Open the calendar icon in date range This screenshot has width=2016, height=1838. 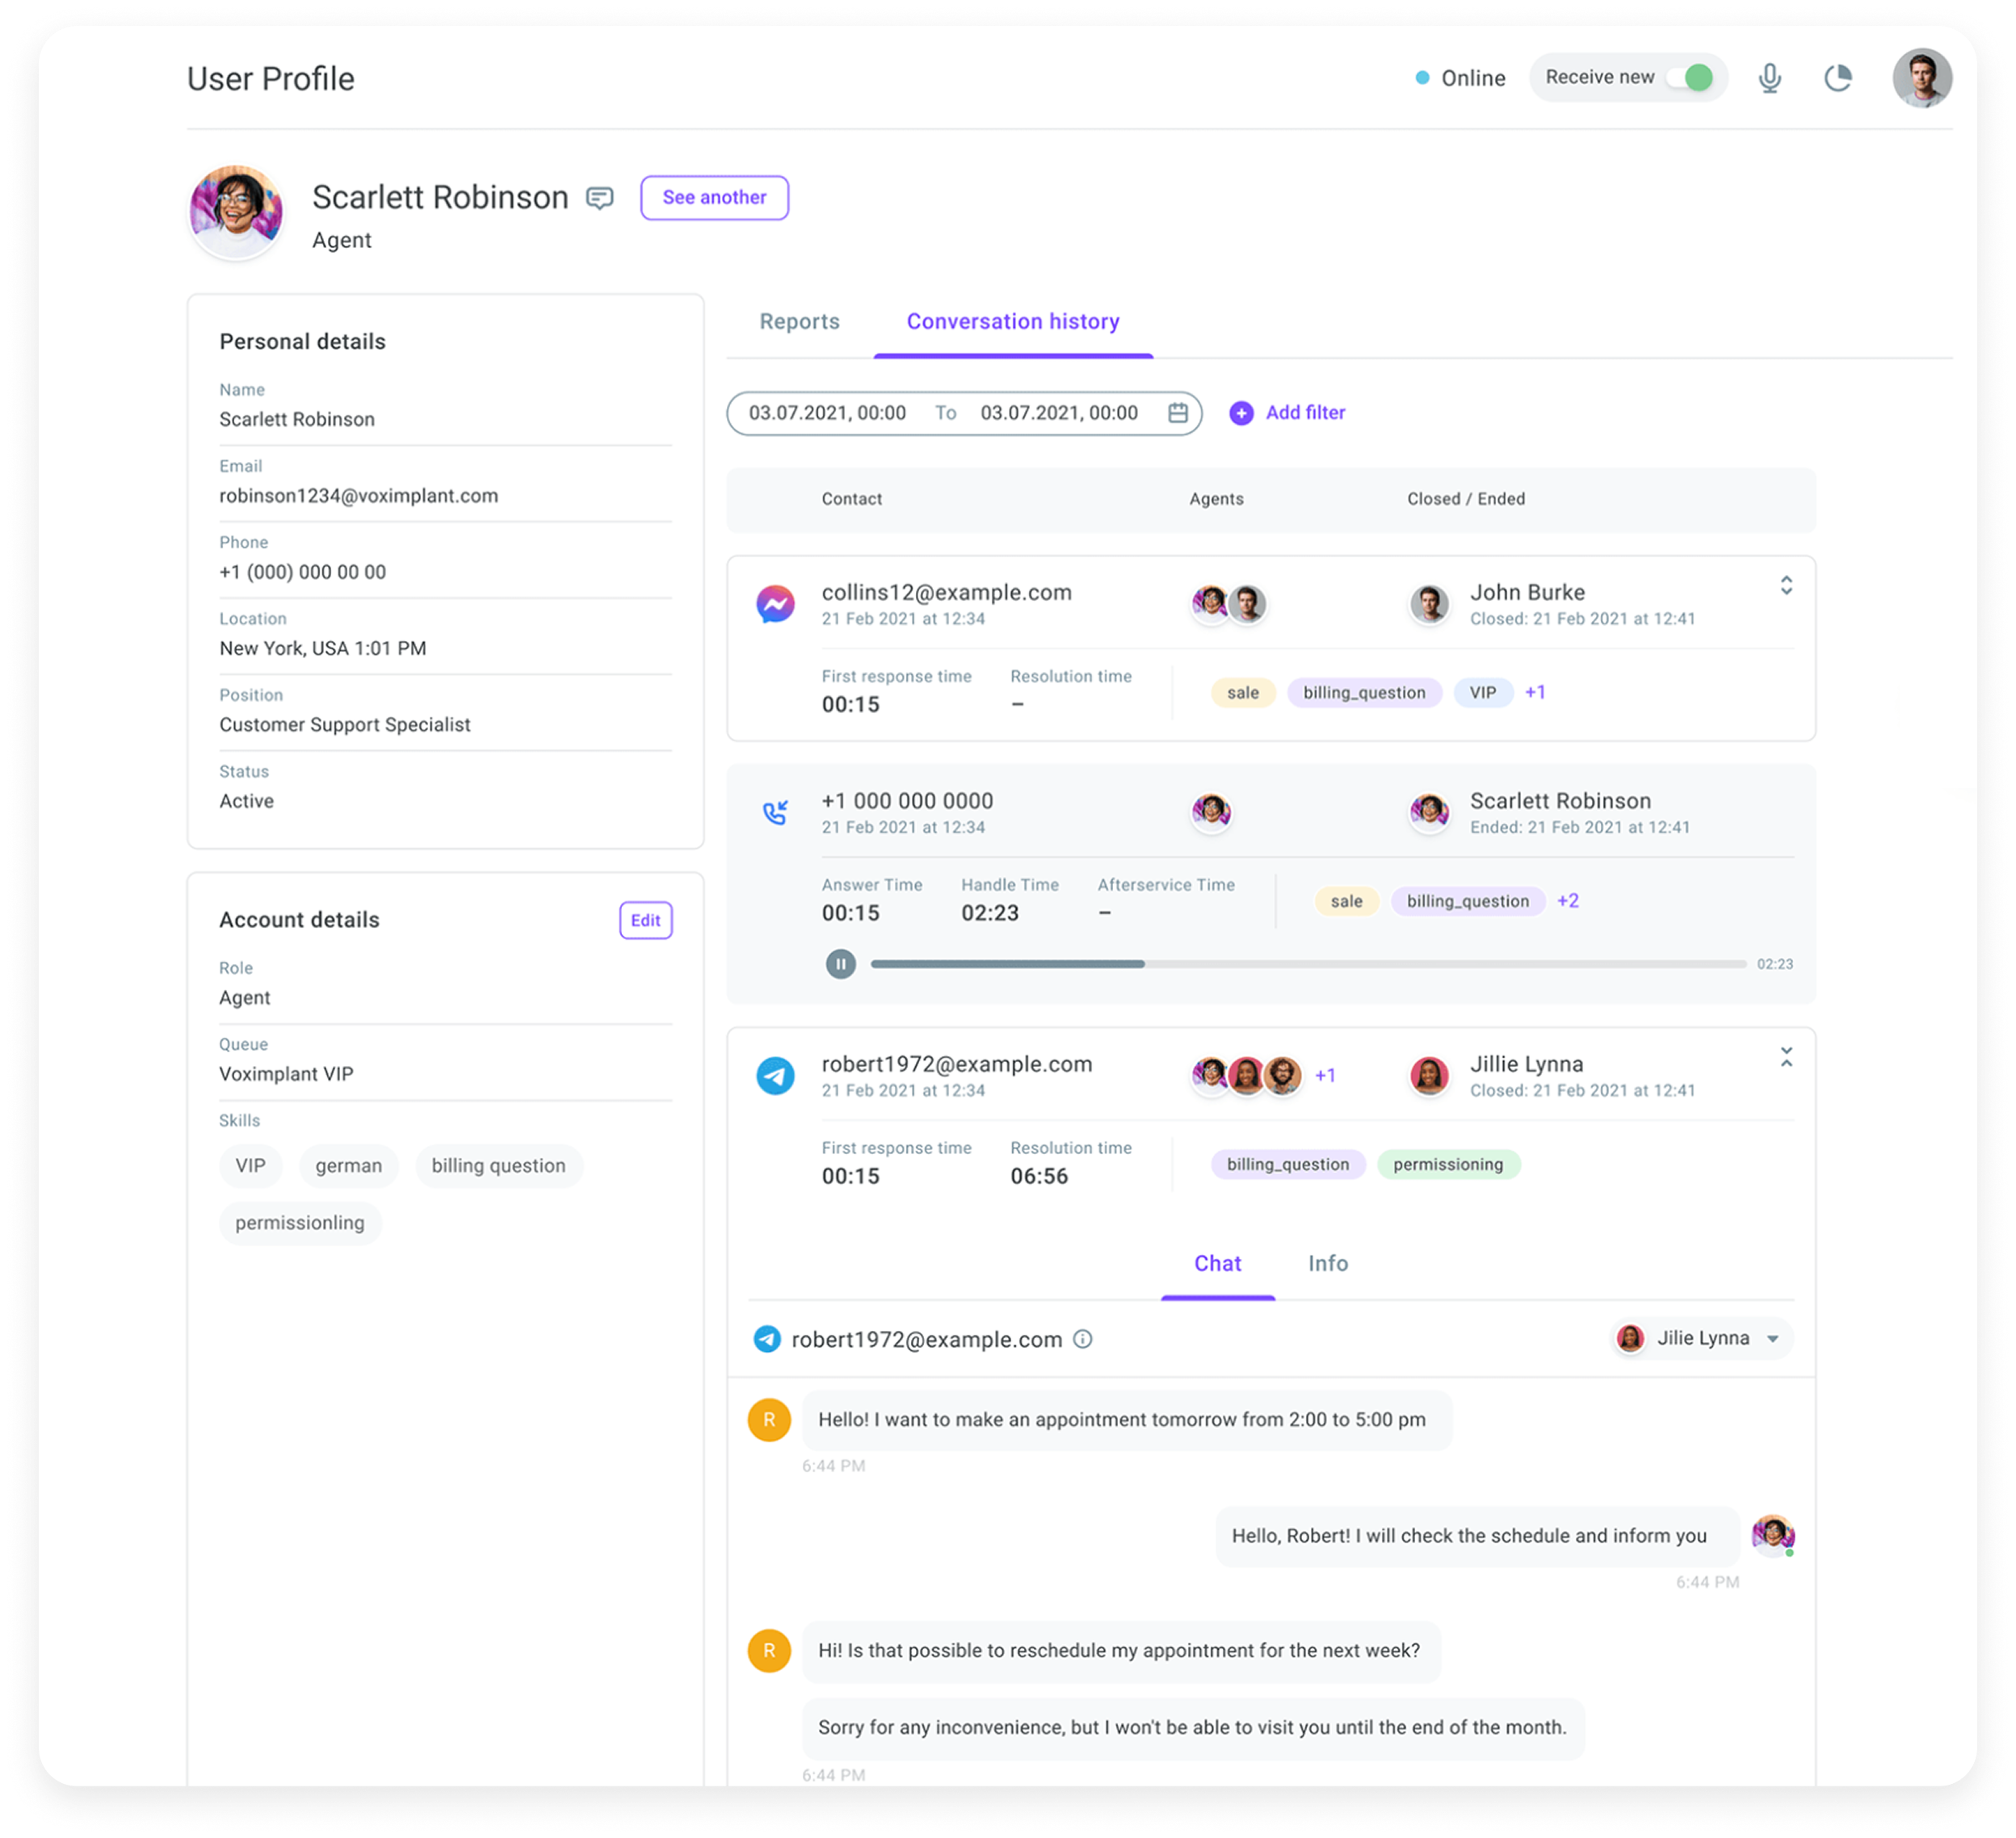[1177, 413]
